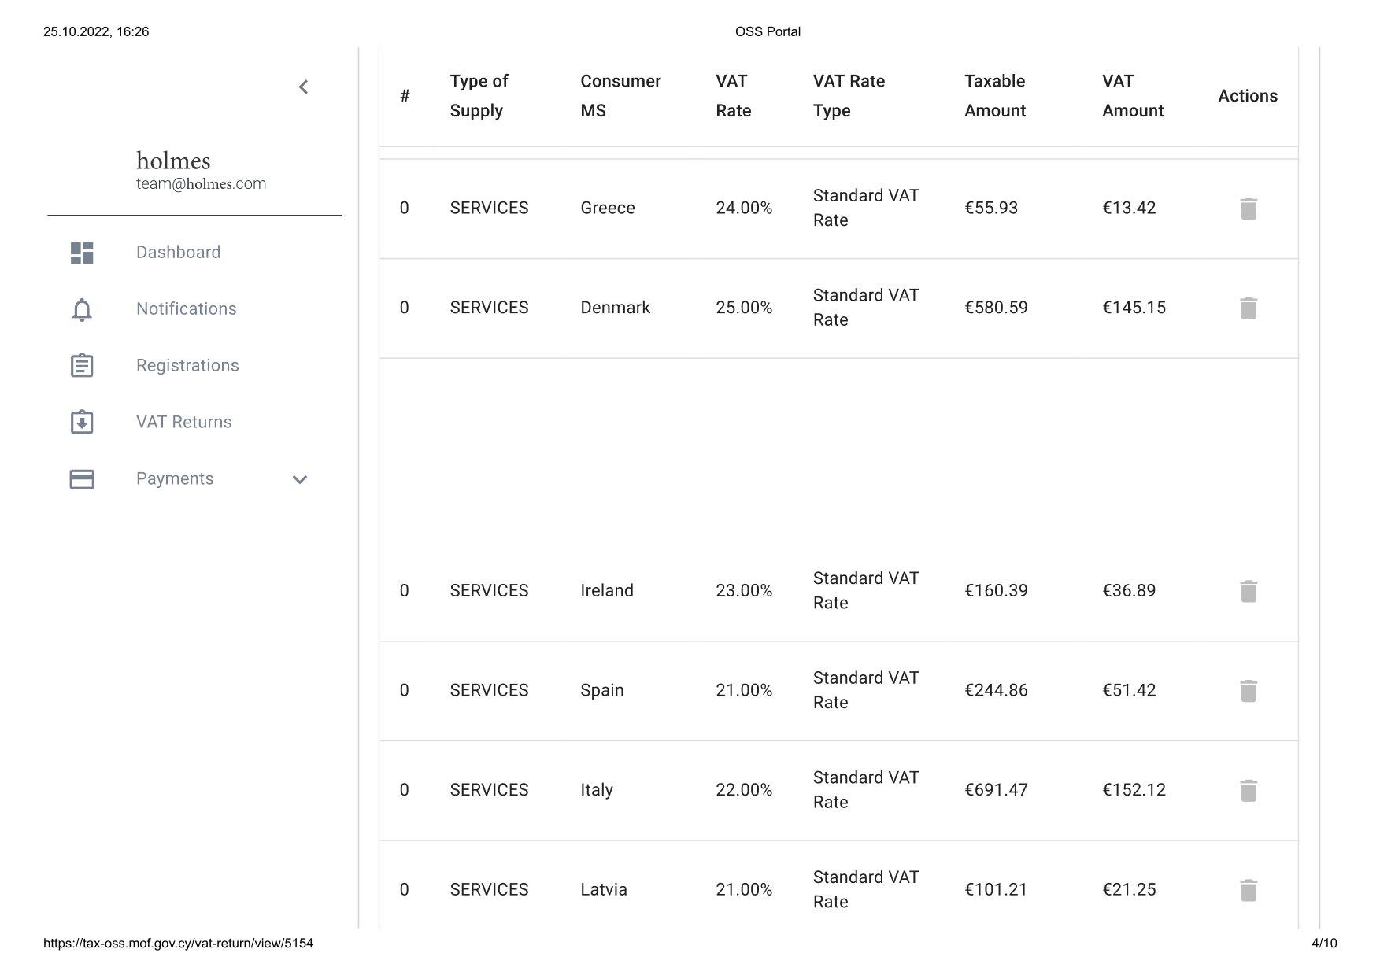
Task: Click the €691.47 taxable amount
Action: [996, 789]
